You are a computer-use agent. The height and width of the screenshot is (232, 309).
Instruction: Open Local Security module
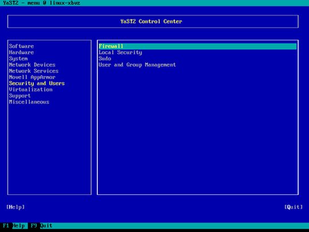[x=120, y=53]
